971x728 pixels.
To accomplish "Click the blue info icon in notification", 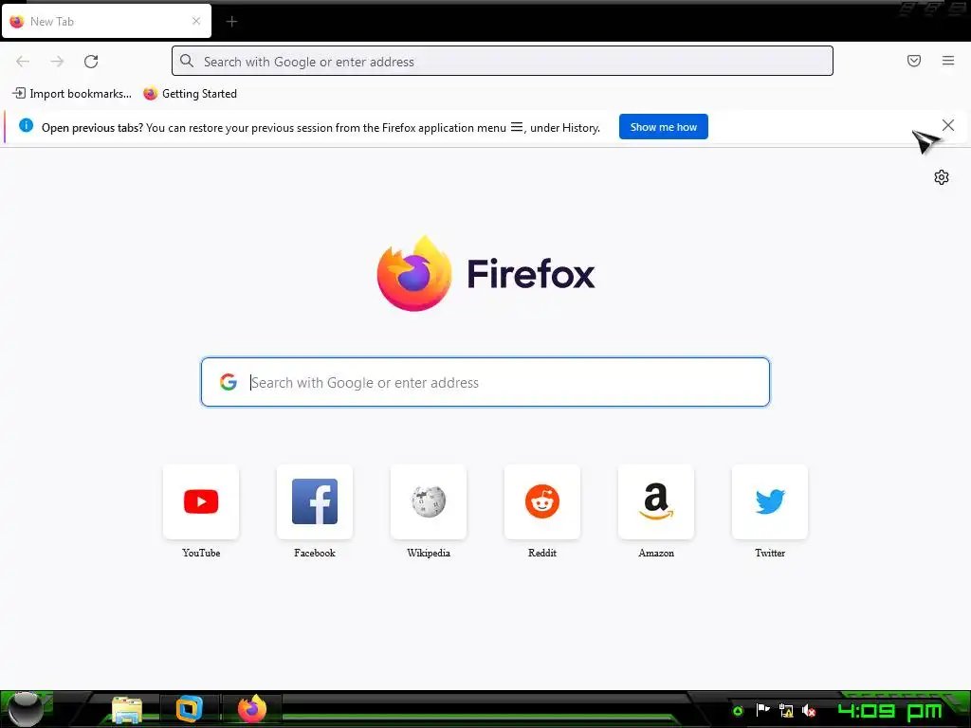I will tap(26, 126).
